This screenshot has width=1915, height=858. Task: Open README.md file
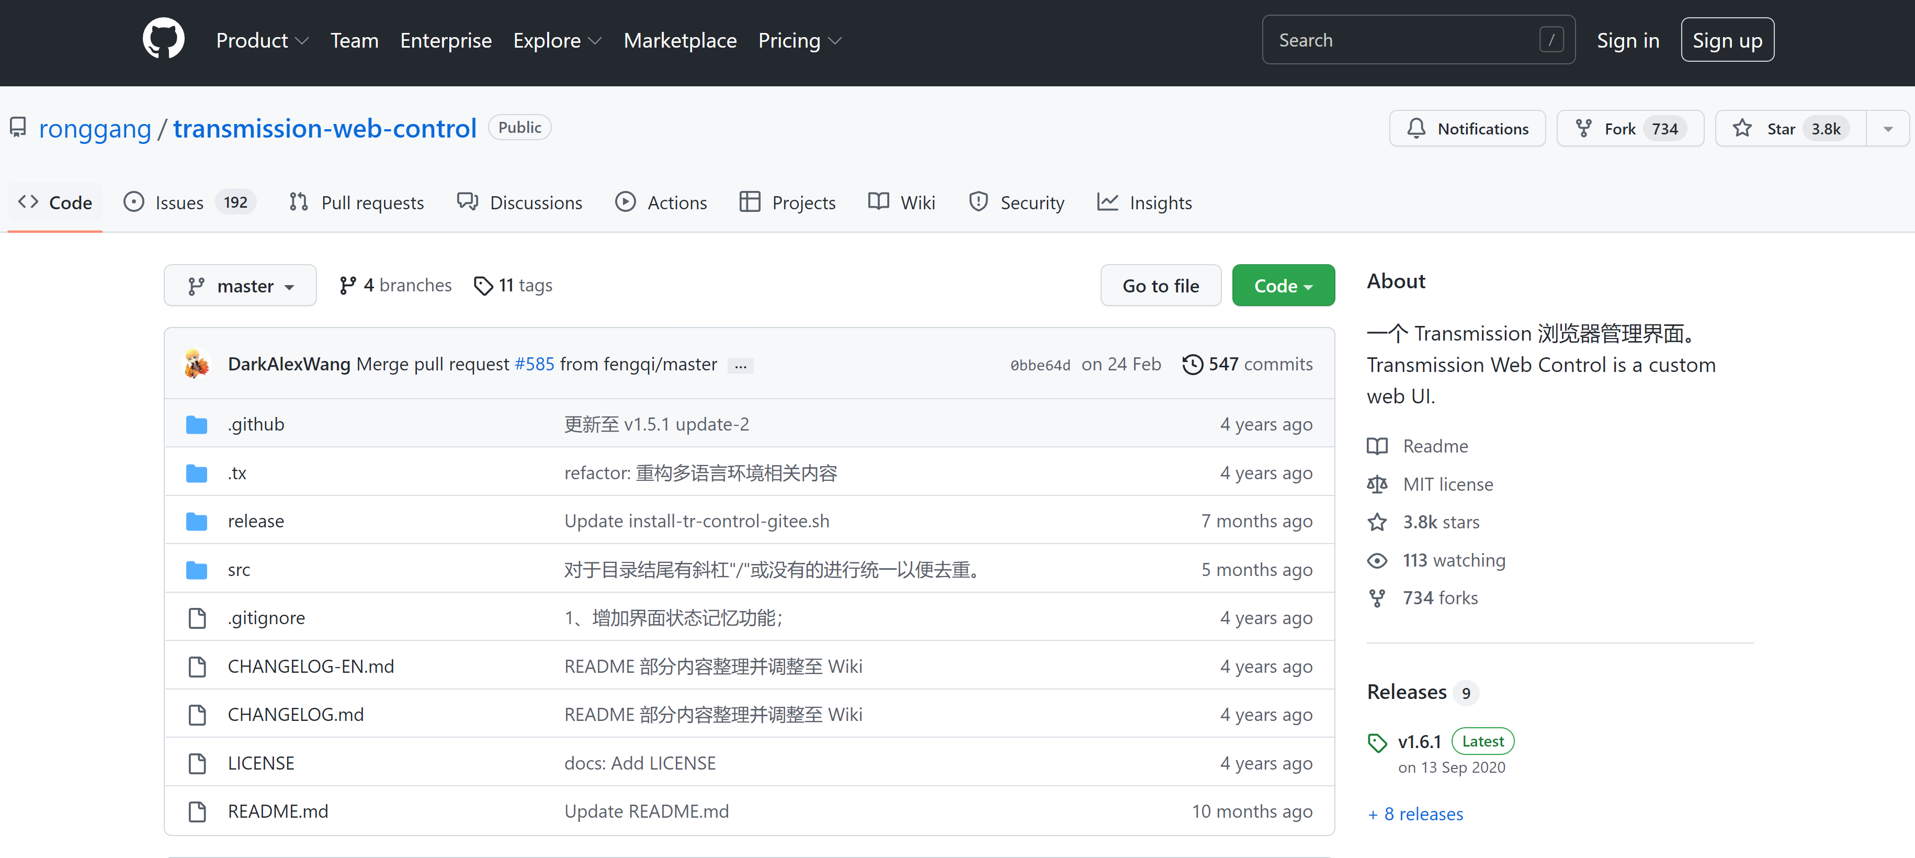pyautogui.click(x=278, y=812)
